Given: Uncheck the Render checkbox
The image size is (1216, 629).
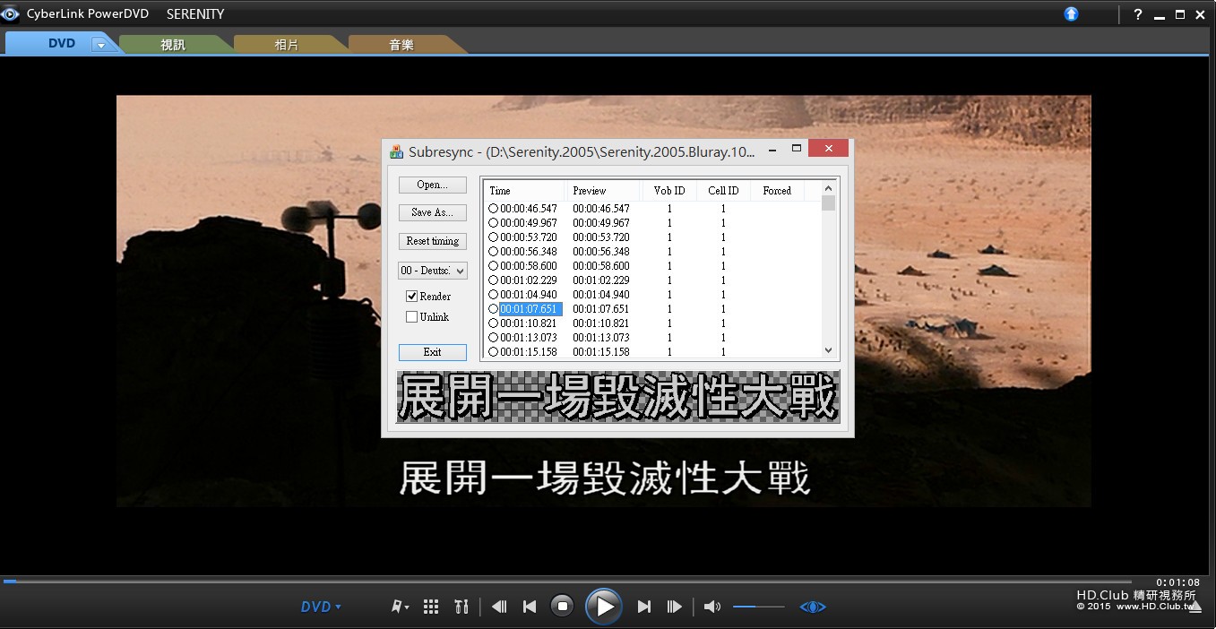Looking at the screenshot, I should (x=411, y=296).
